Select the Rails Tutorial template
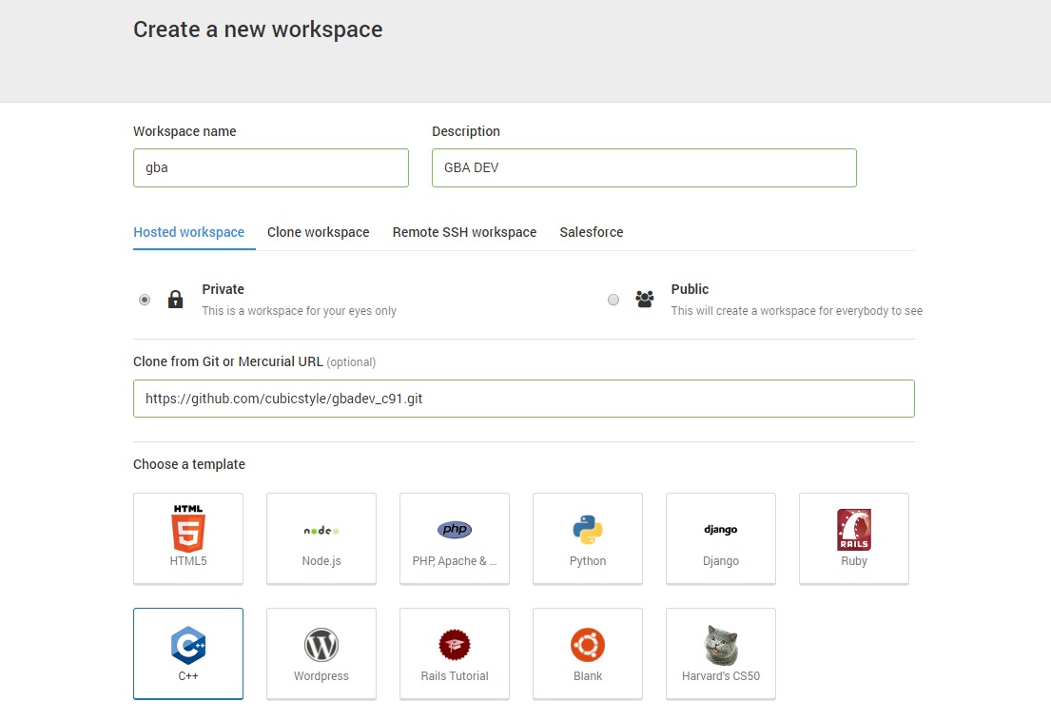Image resolution: width=1051 pixels, height=721 pixels. click(455, 653)
